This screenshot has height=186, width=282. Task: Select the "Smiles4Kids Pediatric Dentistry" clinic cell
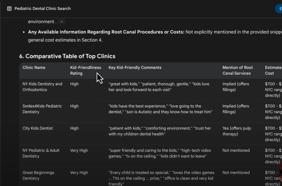42,109
